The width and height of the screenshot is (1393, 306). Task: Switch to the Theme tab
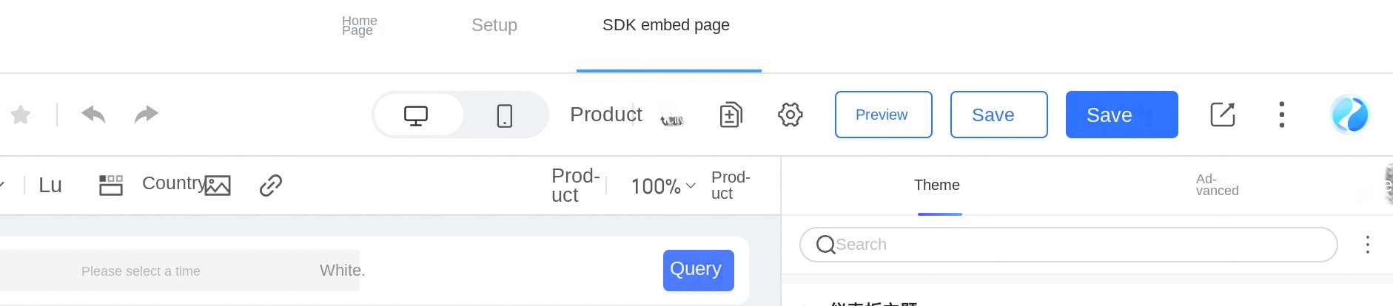click(937, 185)
